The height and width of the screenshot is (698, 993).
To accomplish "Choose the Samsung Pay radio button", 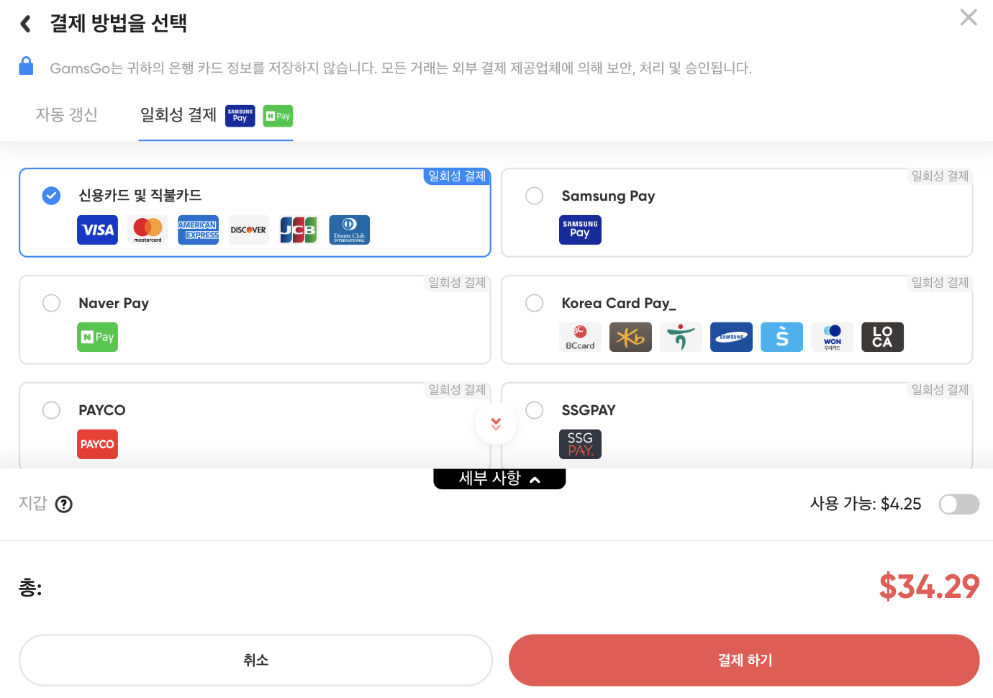I will click(535, 196).
